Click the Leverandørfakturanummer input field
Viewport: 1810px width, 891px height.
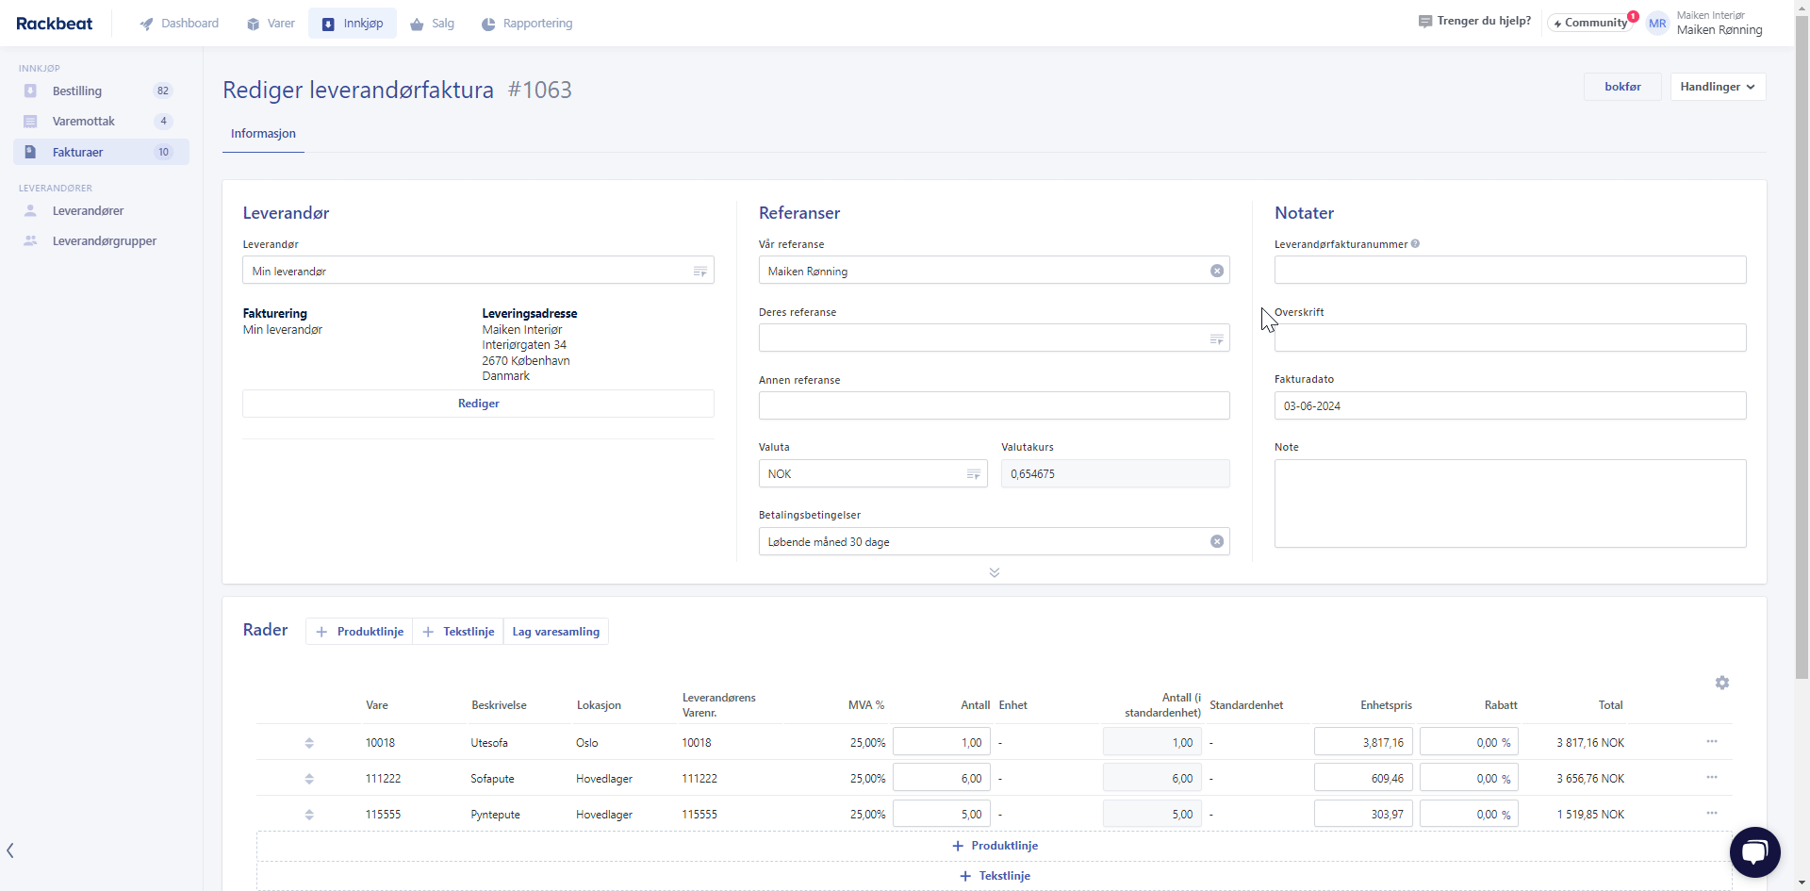coord(1509,270)
